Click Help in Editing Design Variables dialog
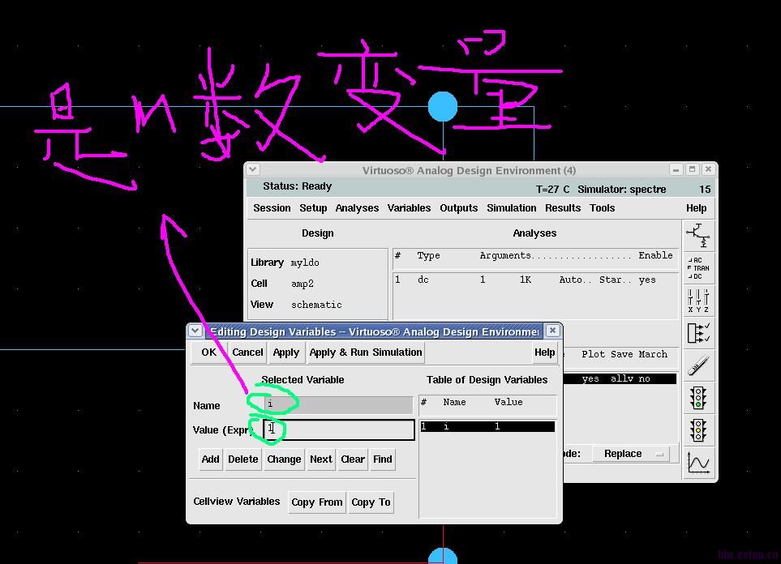This screenshot has width=781, height=564. (x=544, y=352)
